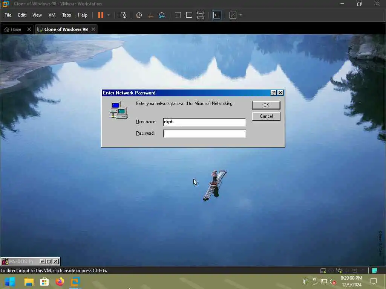Screen dimensions: 386x289
Task: Expand the stretch guest dropdown arrow
Action: (x=241, y=15)
